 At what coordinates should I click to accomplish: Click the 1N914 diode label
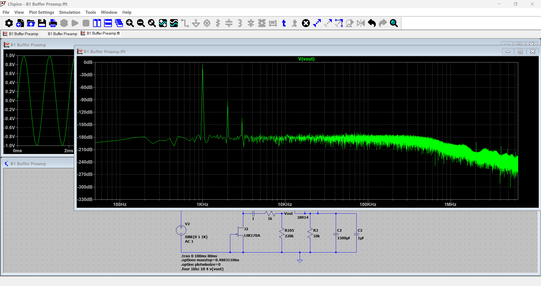pyautogui.click(x=303, y=218)
